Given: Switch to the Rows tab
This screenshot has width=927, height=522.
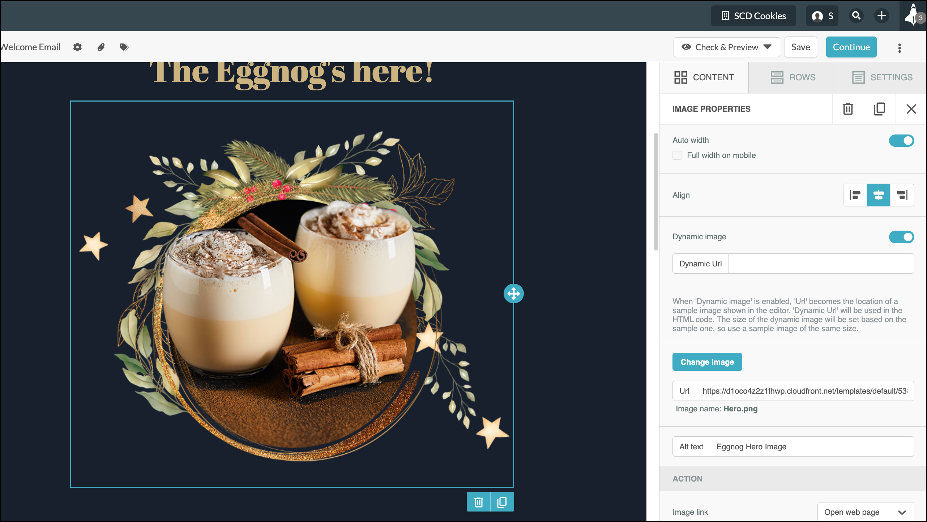Looking at the screenshot, I should [x=793, y=77].
